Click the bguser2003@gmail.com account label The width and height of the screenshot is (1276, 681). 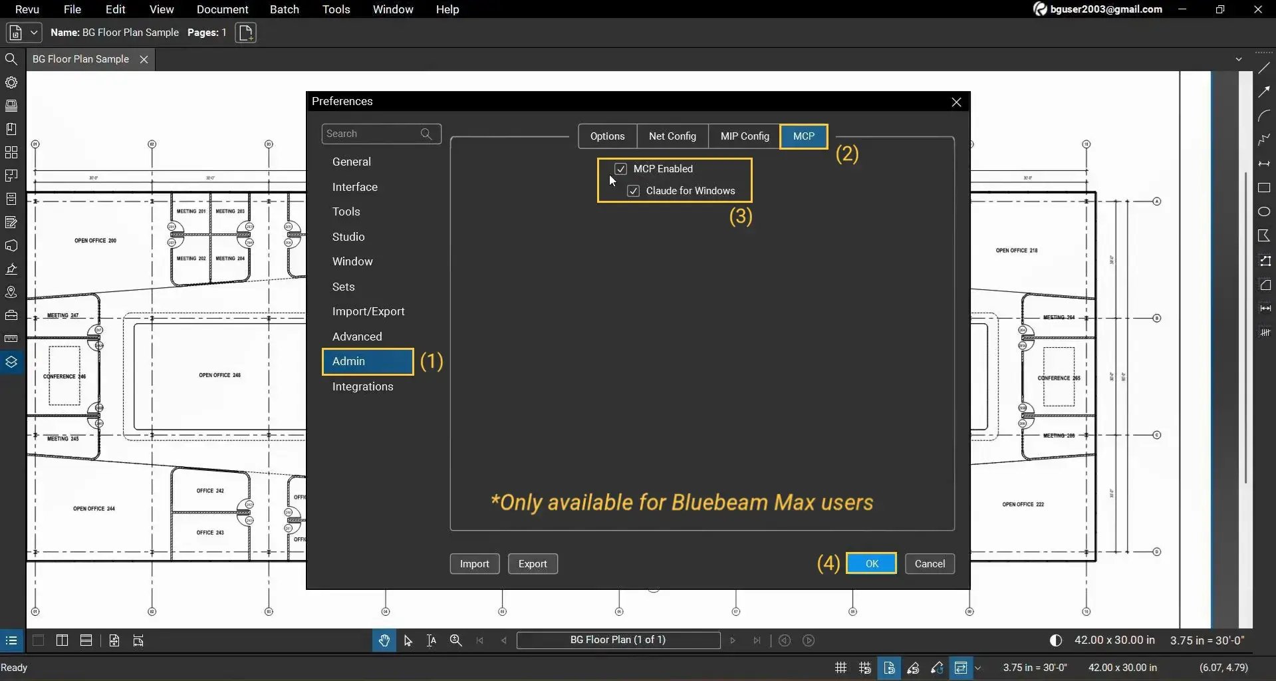coord(1106,9)
